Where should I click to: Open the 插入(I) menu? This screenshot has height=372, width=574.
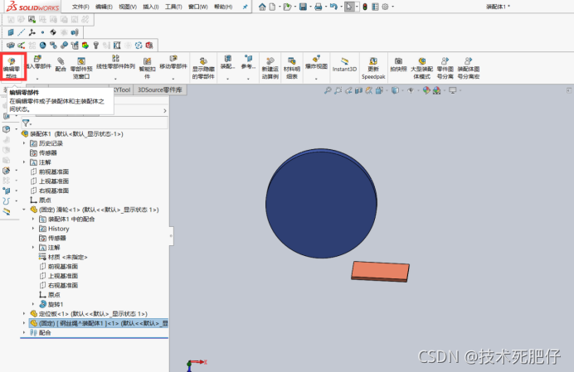point(150,7)
